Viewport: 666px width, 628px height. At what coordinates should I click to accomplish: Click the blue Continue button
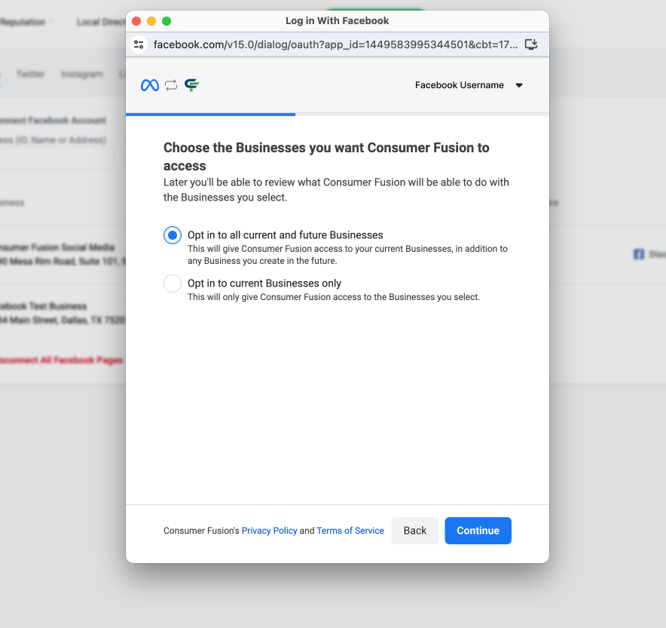coord(478,531)
